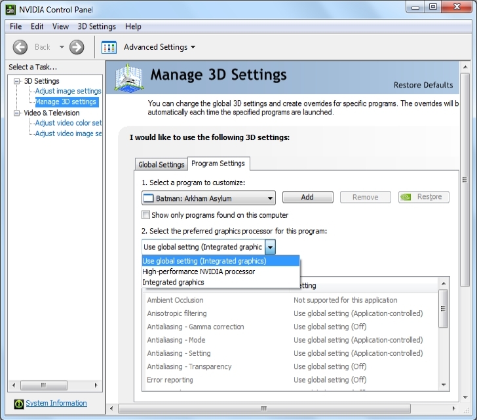This screenshot has height=420, width=477.
Task: Click the Batman program icon in dropdown
Action: 148,198
